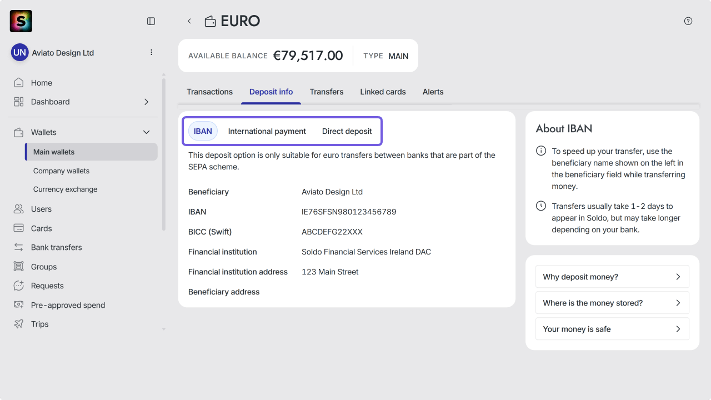711x400 pixels.
Task: Click the sidebar vertical scrollbar
Action: click(x=163, y=154)
